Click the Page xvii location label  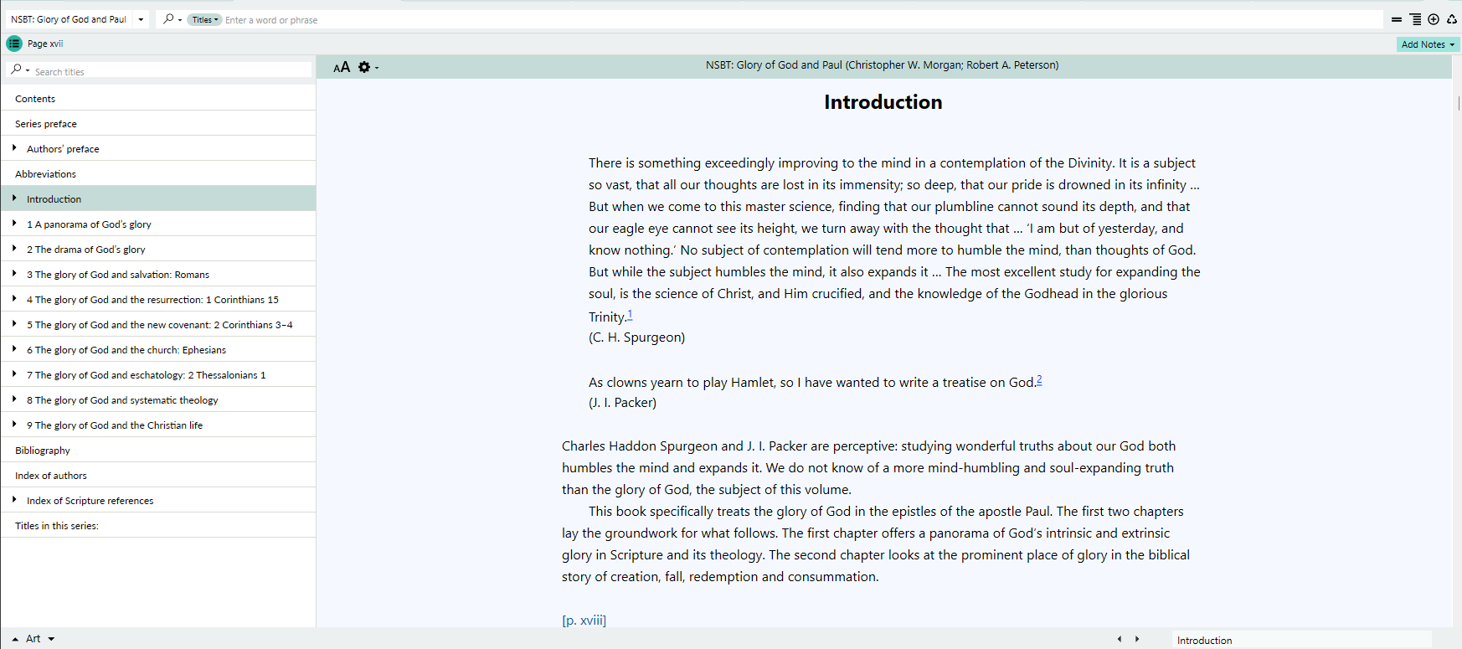tap(45, 44)
